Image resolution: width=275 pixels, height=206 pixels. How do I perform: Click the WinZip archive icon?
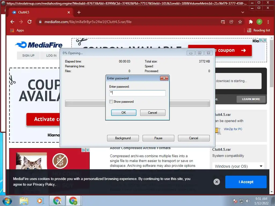pyautogui.click(x=218, y=131)
